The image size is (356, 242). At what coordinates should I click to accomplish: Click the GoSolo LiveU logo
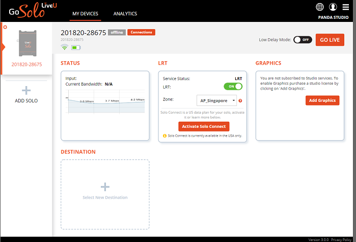tap(33, 10)
